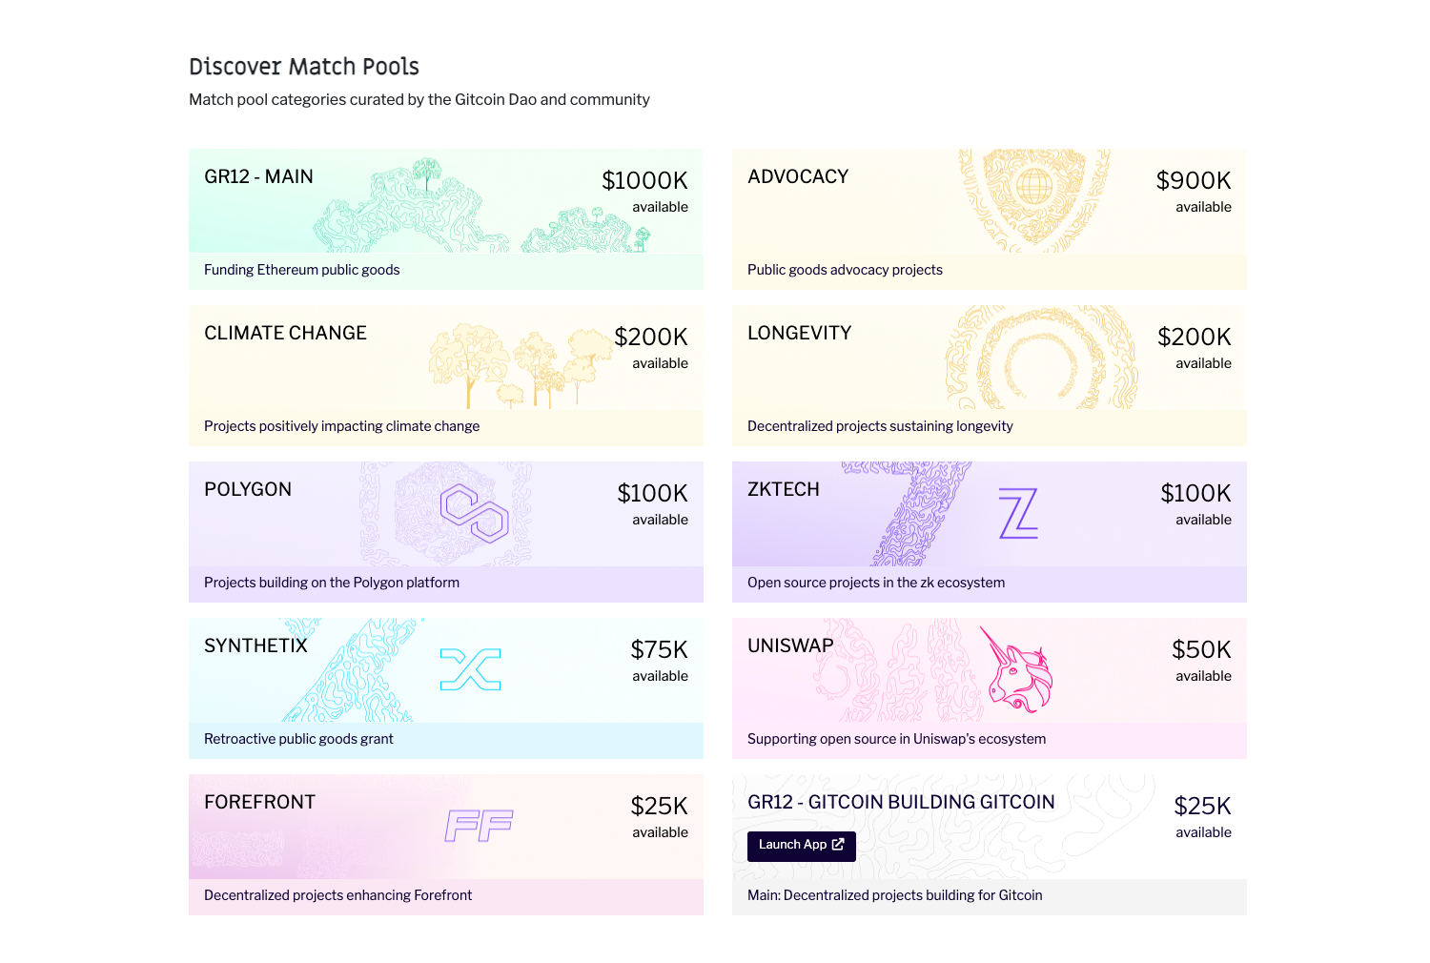This screenshot has height=963, width=1430.
Task: Click 'Projects building on the Polygon platform' text
Action: click(332, 583)
